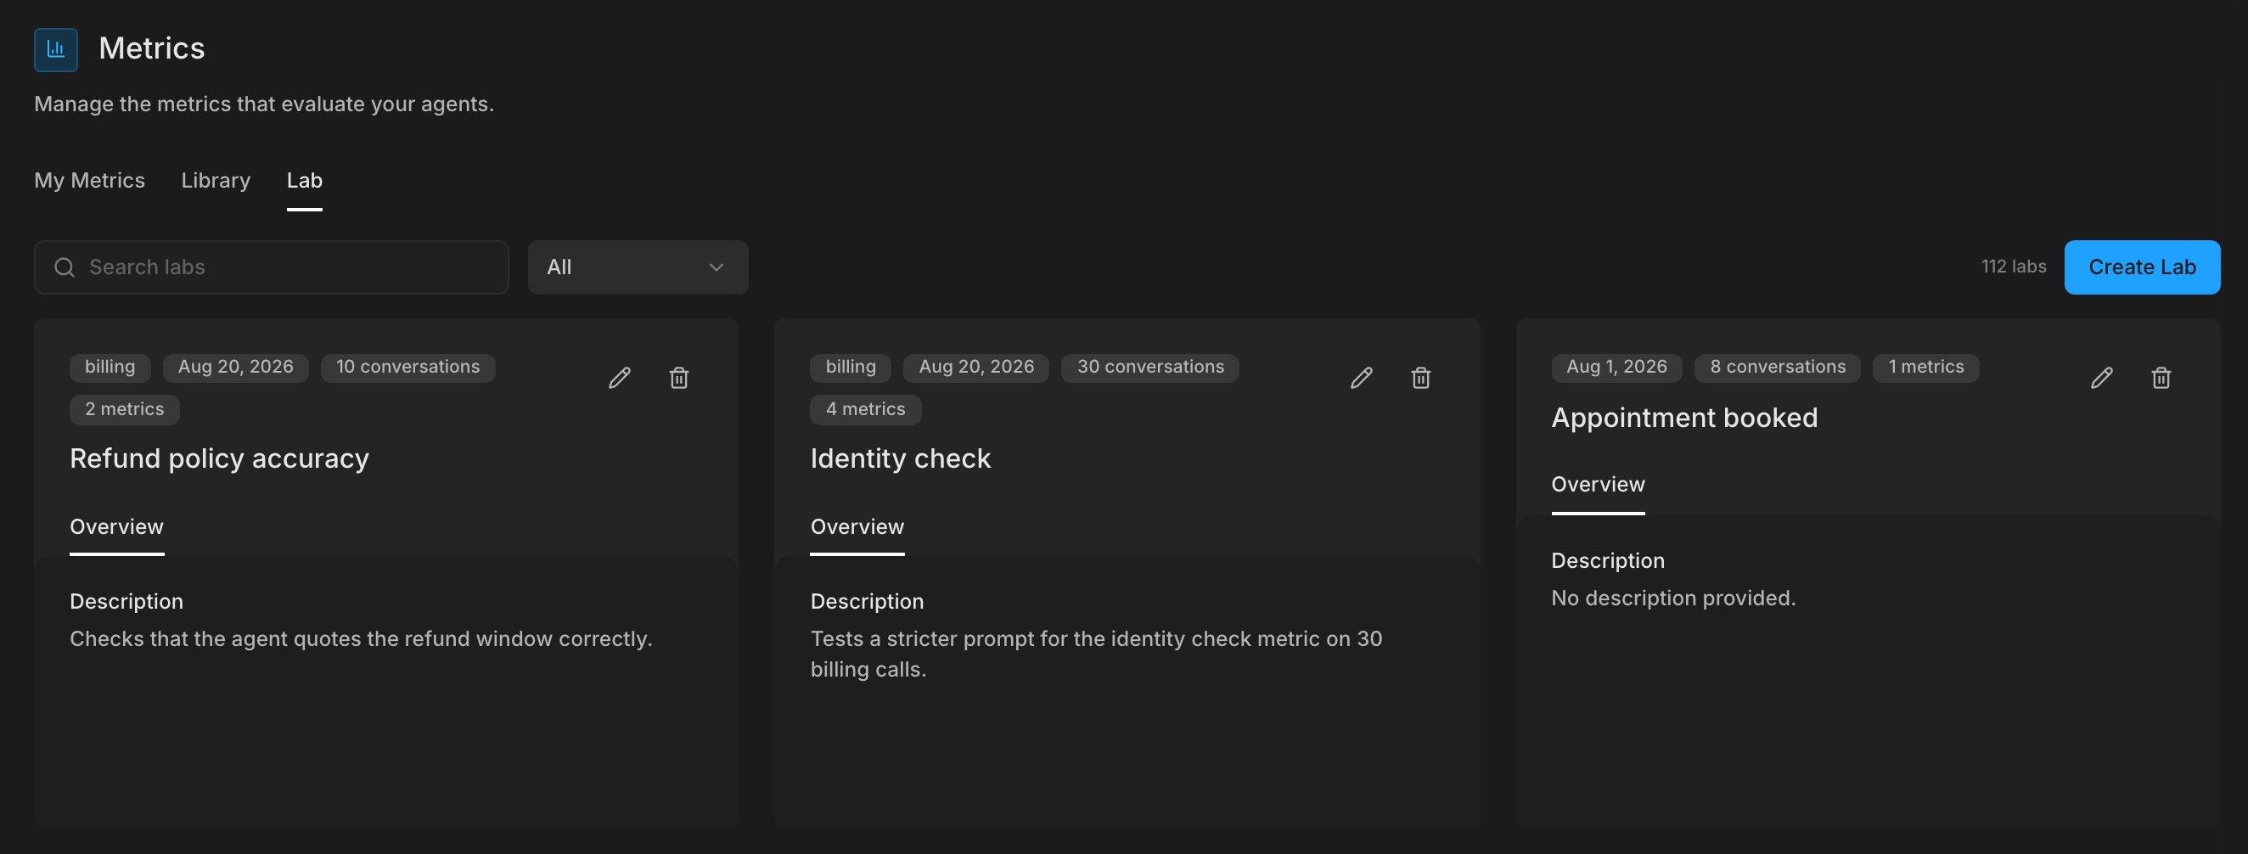
Task: Click 'Manage the metrics that evaluate your agents.' subtitle
Action: point(263,104)
